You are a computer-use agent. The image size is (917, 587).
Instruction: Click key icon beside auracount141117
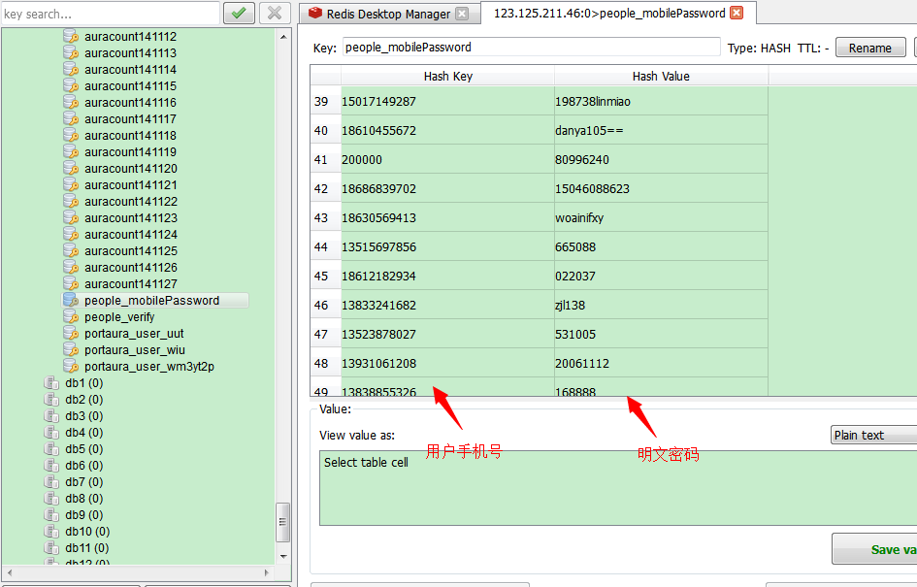point(71,118)
